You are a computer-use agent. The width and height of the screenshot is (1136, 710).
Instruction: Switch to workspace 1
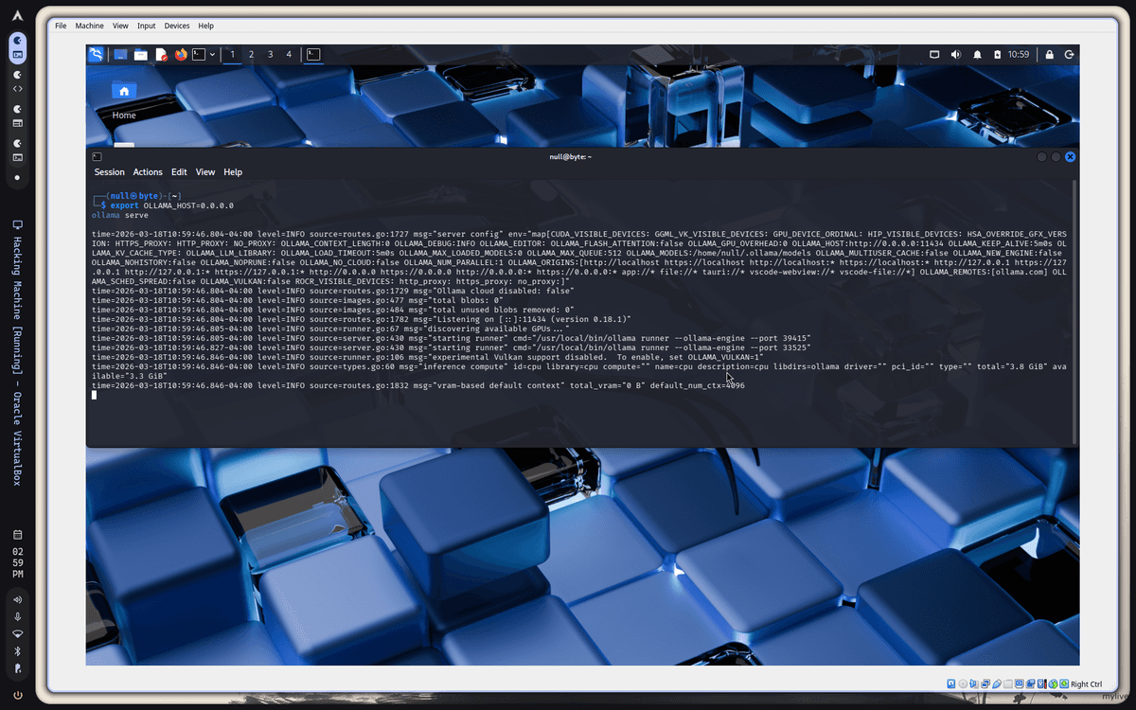tap(232, 55)
